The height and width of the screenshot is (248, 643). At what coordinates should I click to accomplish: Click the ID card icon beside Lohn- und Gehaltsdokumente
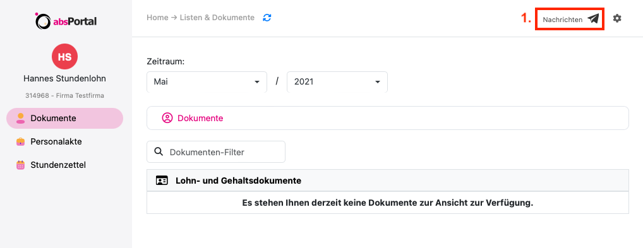tap(162, 180)
